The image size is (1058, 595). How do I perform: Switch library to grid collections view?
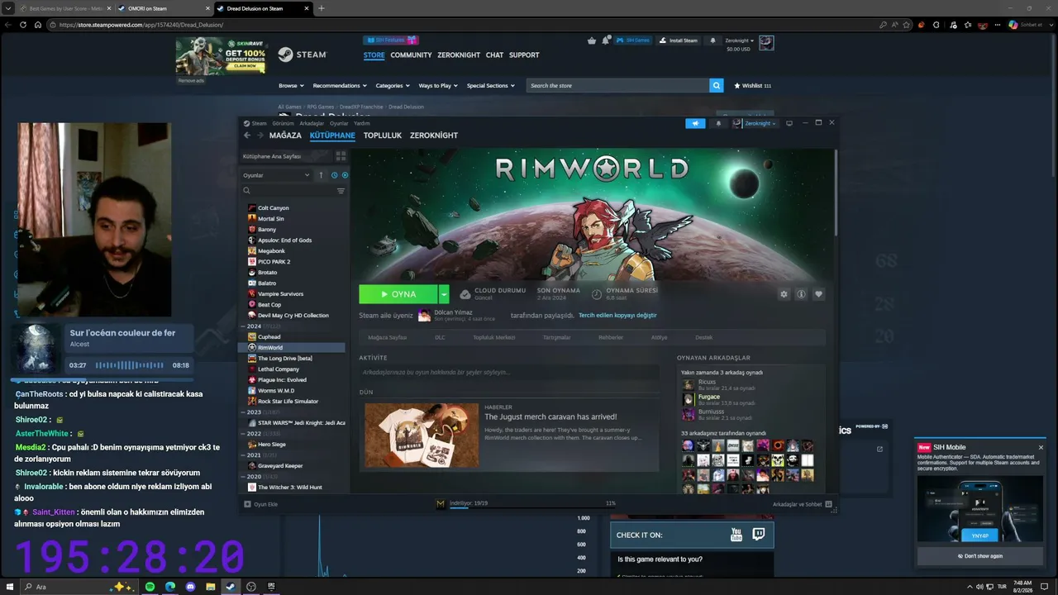click(341, 156)
